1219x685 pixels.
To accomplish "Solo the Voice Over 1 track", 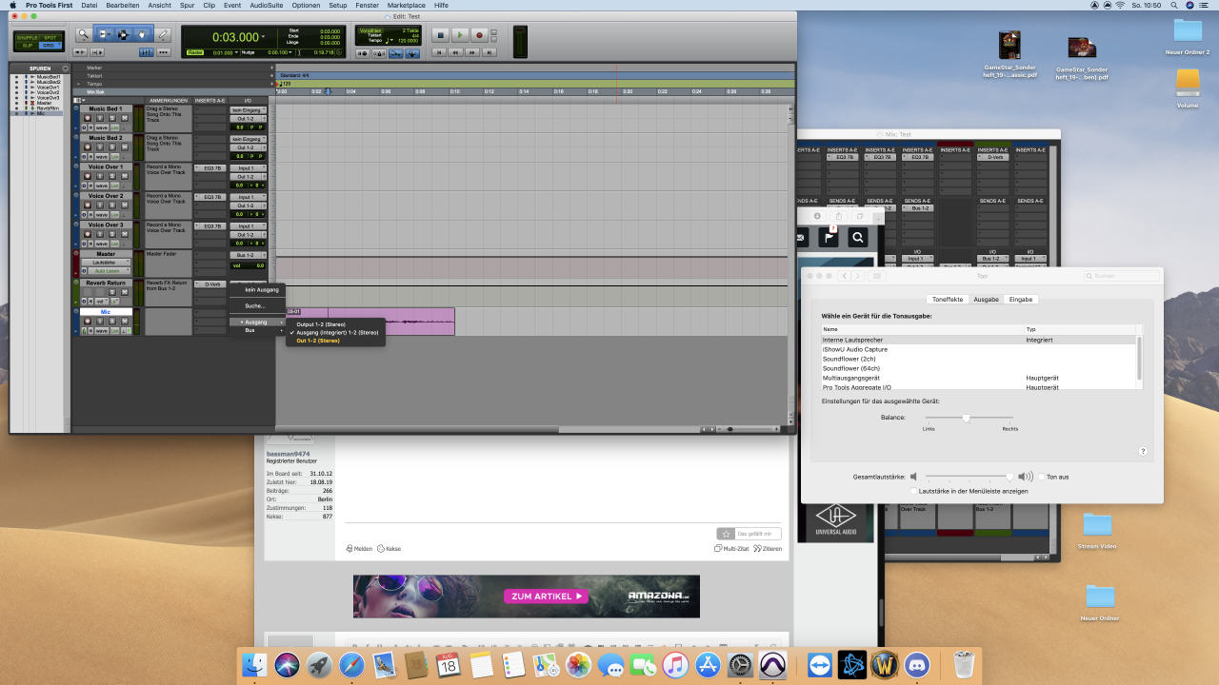I will click(x=112, y=176).
